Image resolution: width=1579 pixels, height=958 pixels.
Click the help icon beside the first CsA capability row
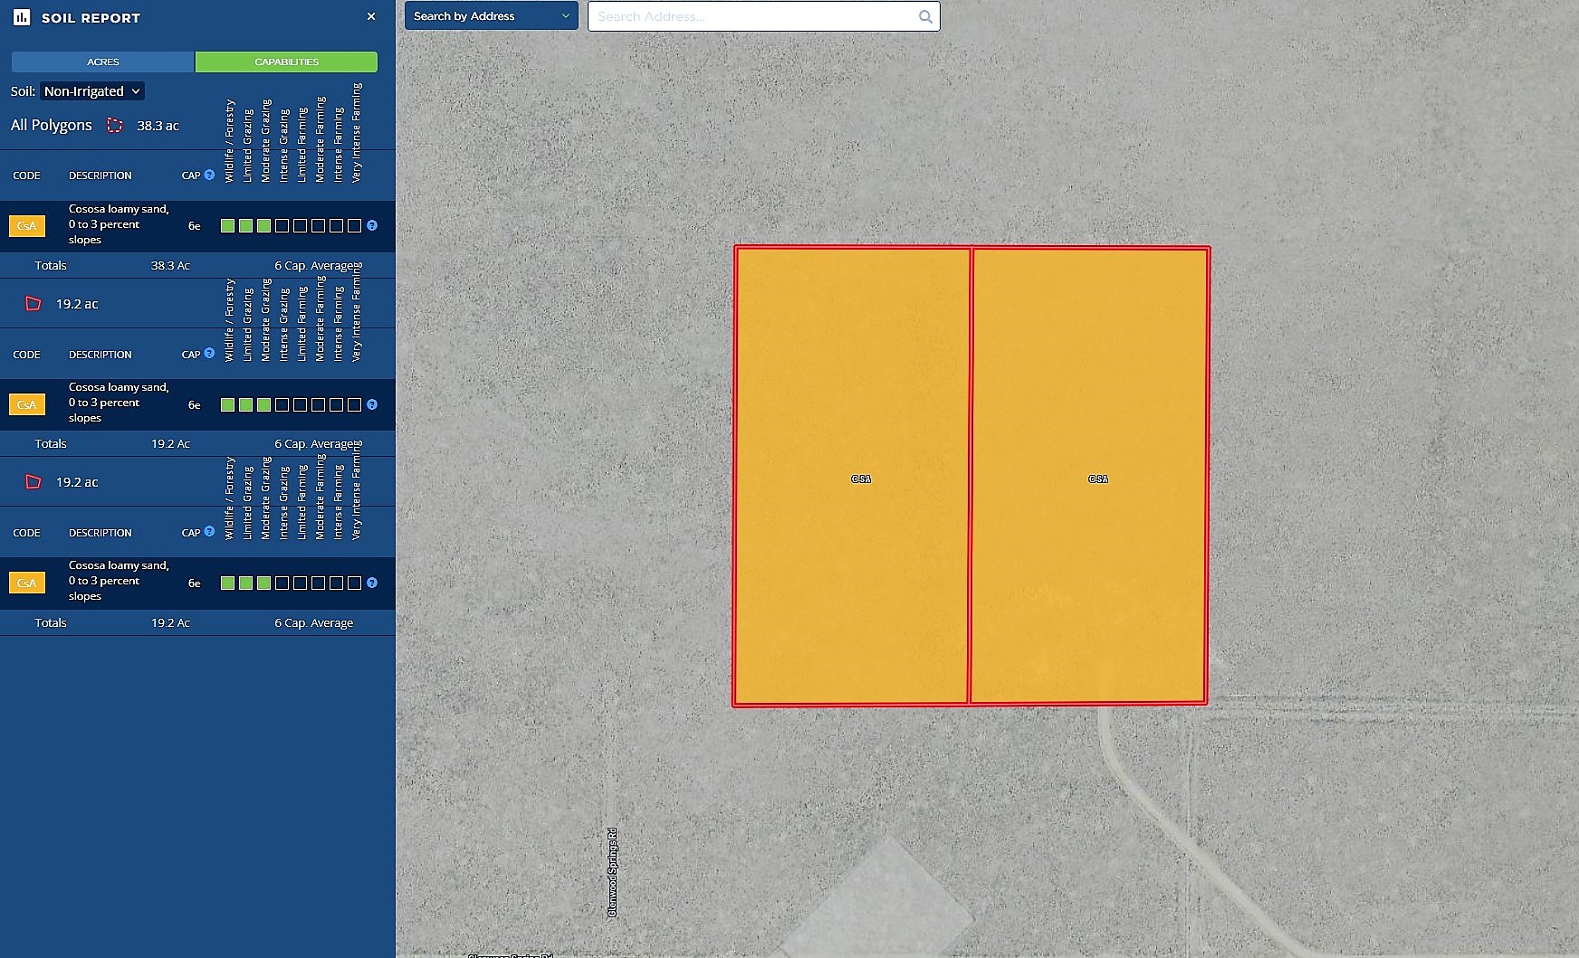(x=372, y=225)
